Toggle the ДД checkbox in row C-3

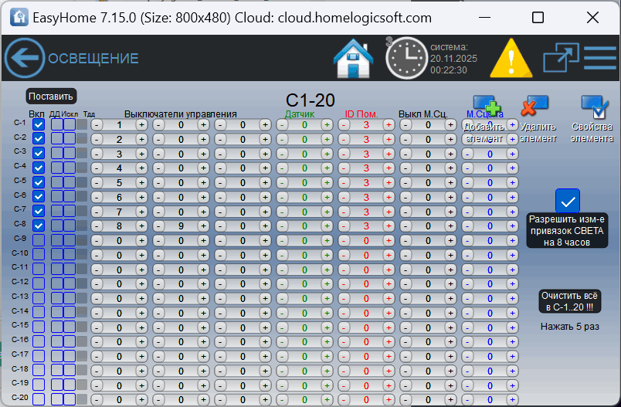coord(57,153)
